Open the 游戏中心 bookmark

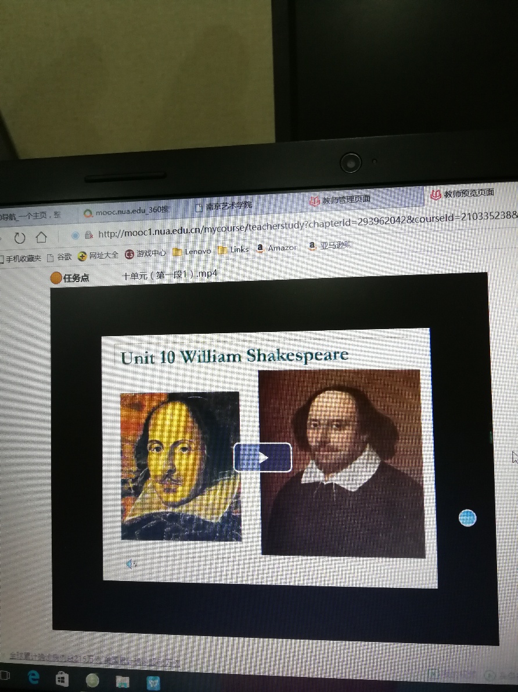[x=146, y=254]
